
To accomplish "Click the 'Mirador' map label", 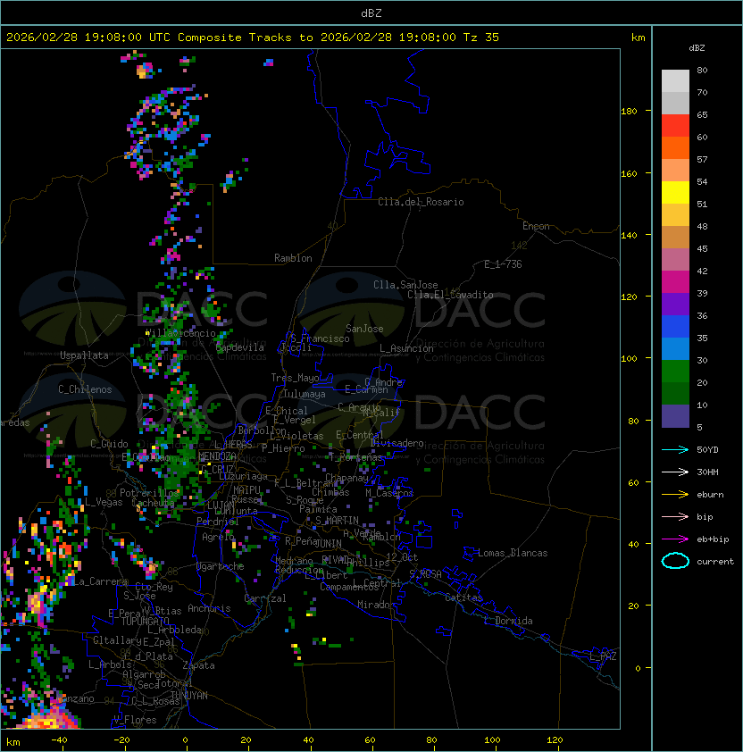I will tap(376, 605).
